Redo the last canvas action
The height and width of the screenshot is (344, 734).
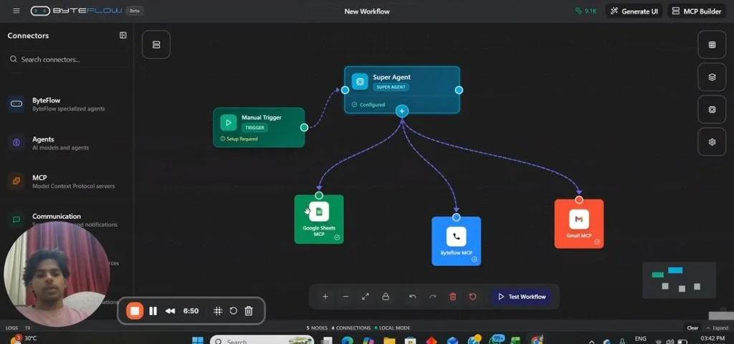point(432,297)
